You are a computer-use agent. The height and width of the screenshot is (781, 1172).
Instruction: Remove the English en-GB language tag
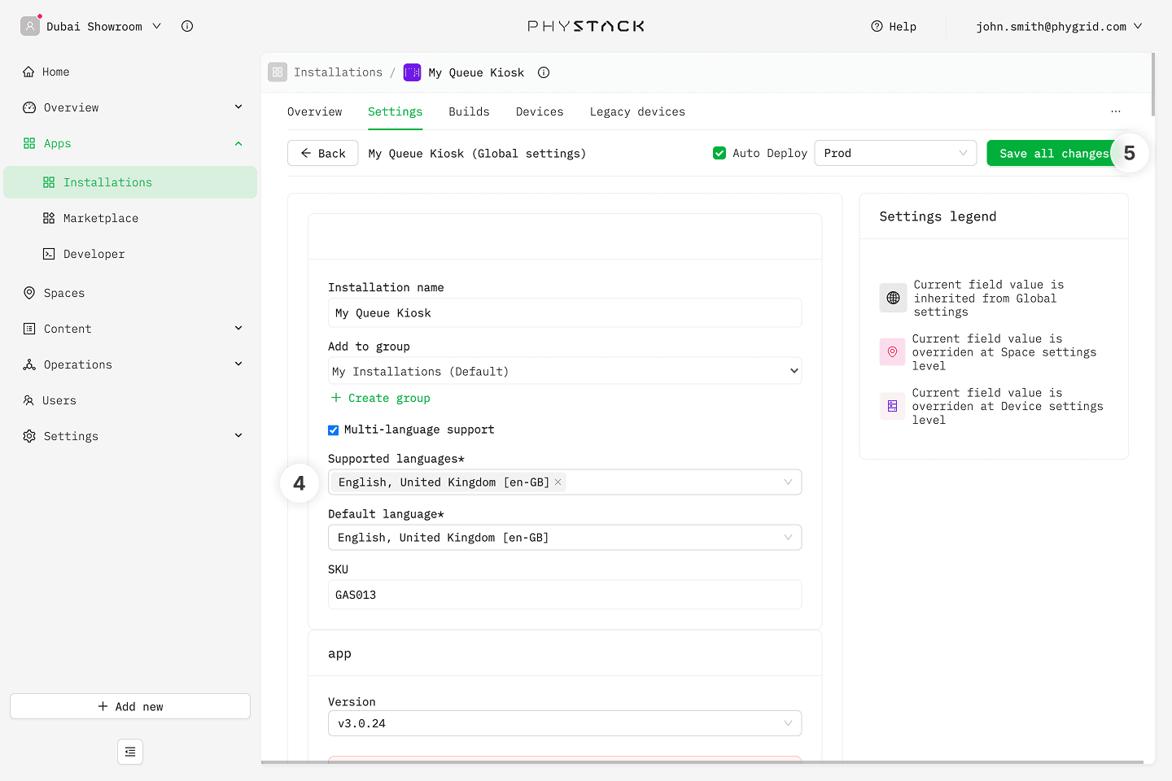(558, 482)
